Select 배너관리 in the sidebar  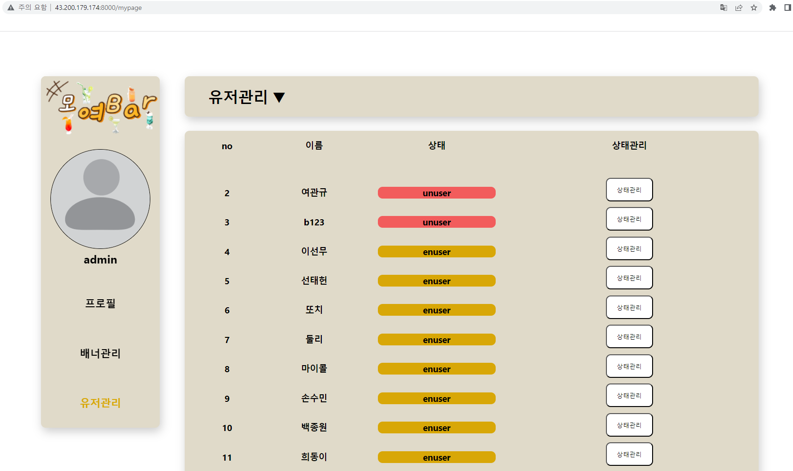100,353
